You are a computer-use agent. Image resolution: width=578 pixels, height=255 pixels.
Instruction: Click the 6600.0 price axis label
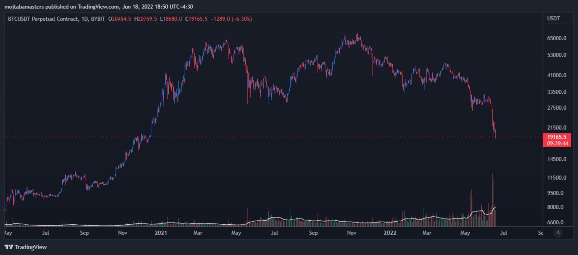[x=555, y=223]
